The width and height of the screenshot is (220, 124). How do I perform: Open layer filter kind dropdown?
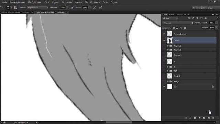click(x=170, y=18)
